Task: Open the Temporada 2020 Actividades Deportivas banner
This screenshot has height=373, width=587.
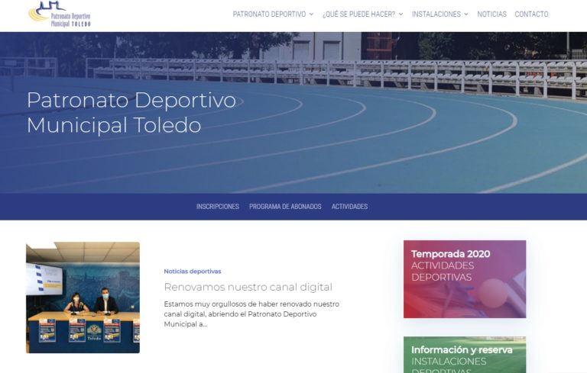Action: (465, 279)
